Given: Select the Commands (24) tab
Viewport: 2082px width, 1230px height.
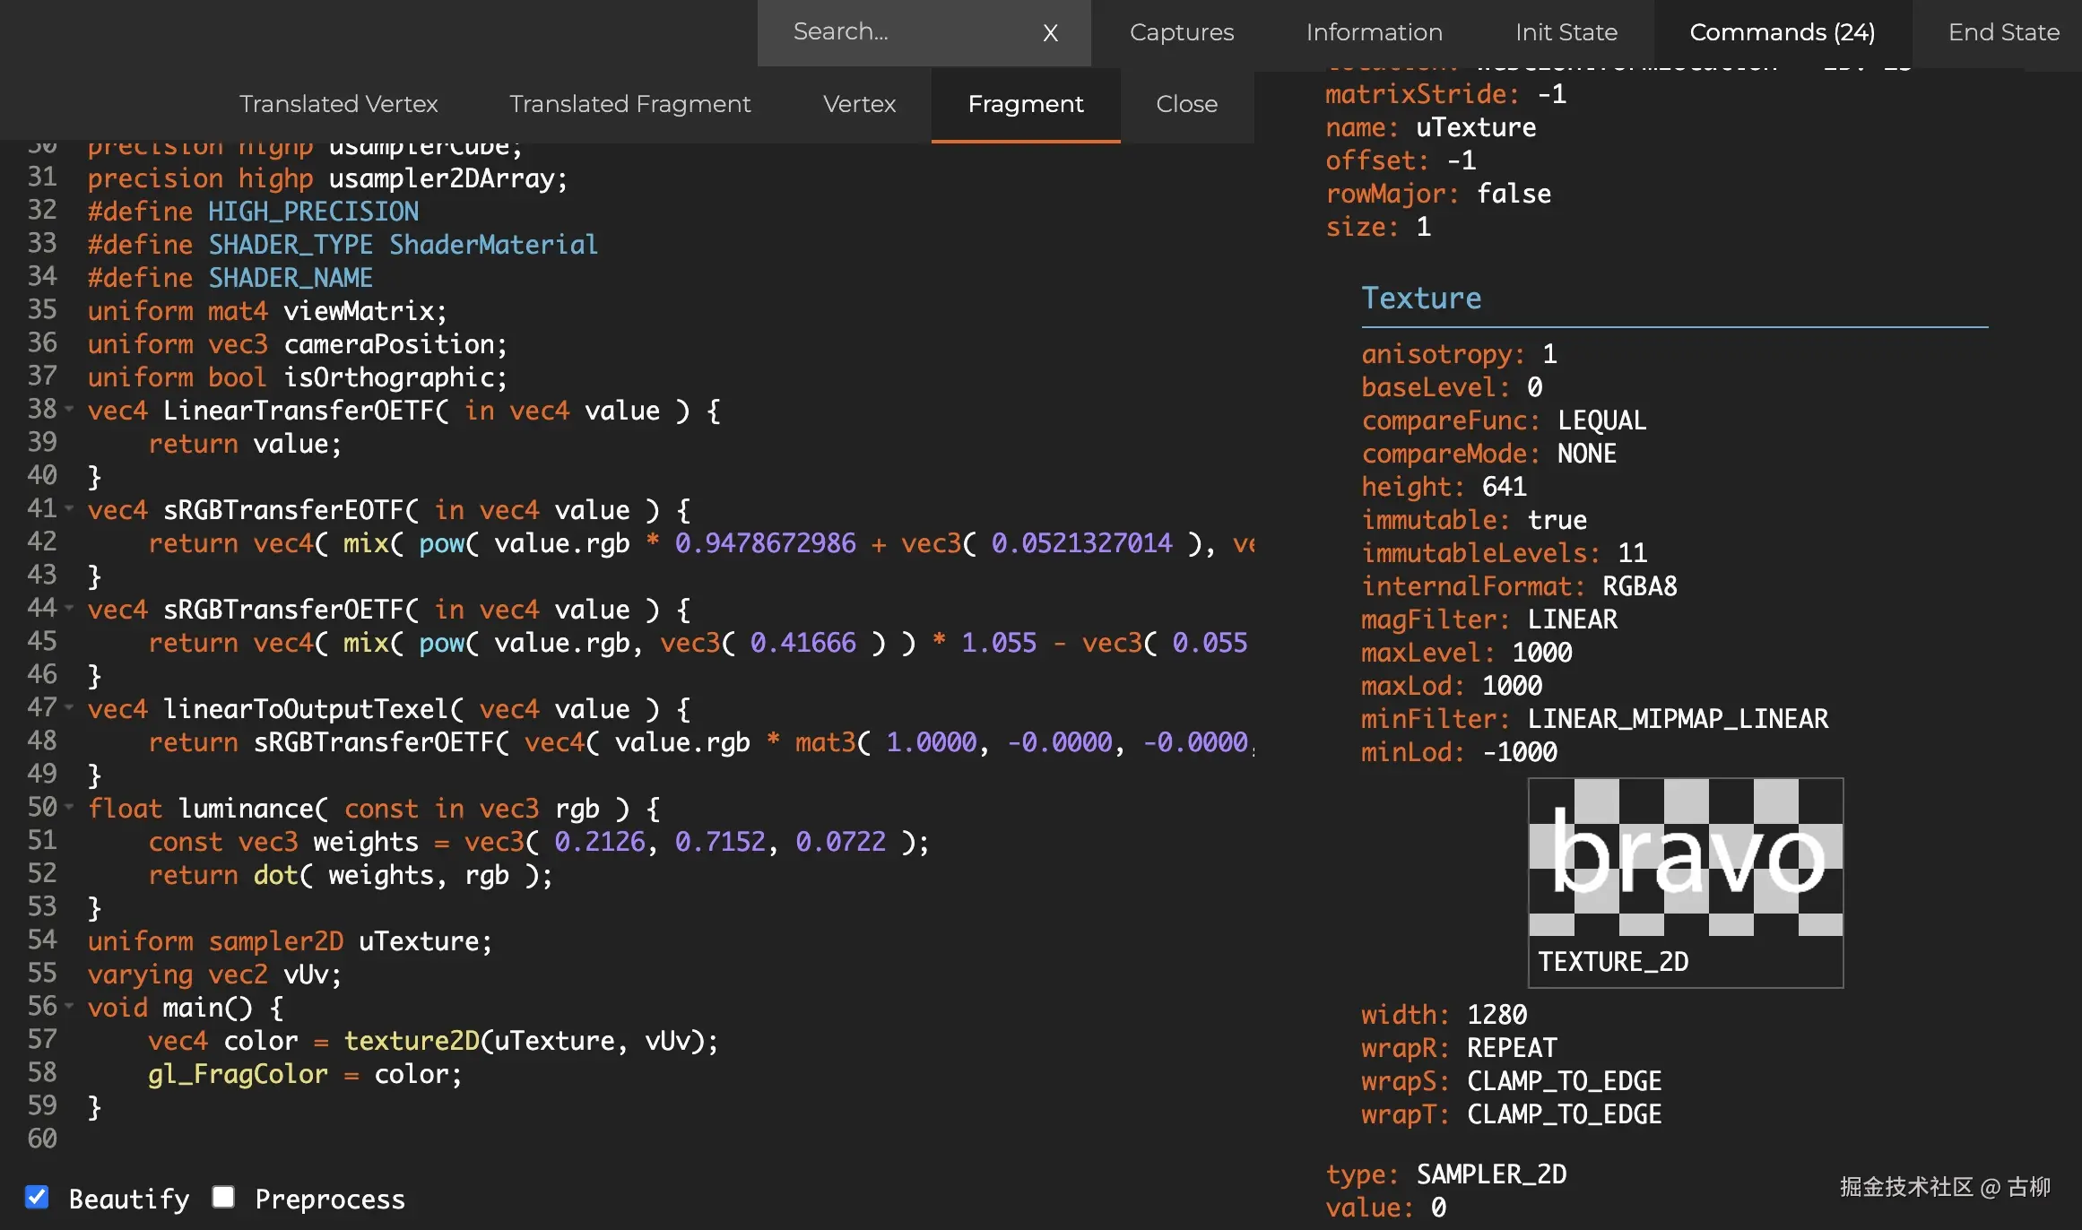Looking at the screenshot, I should tap(1782, 32).
